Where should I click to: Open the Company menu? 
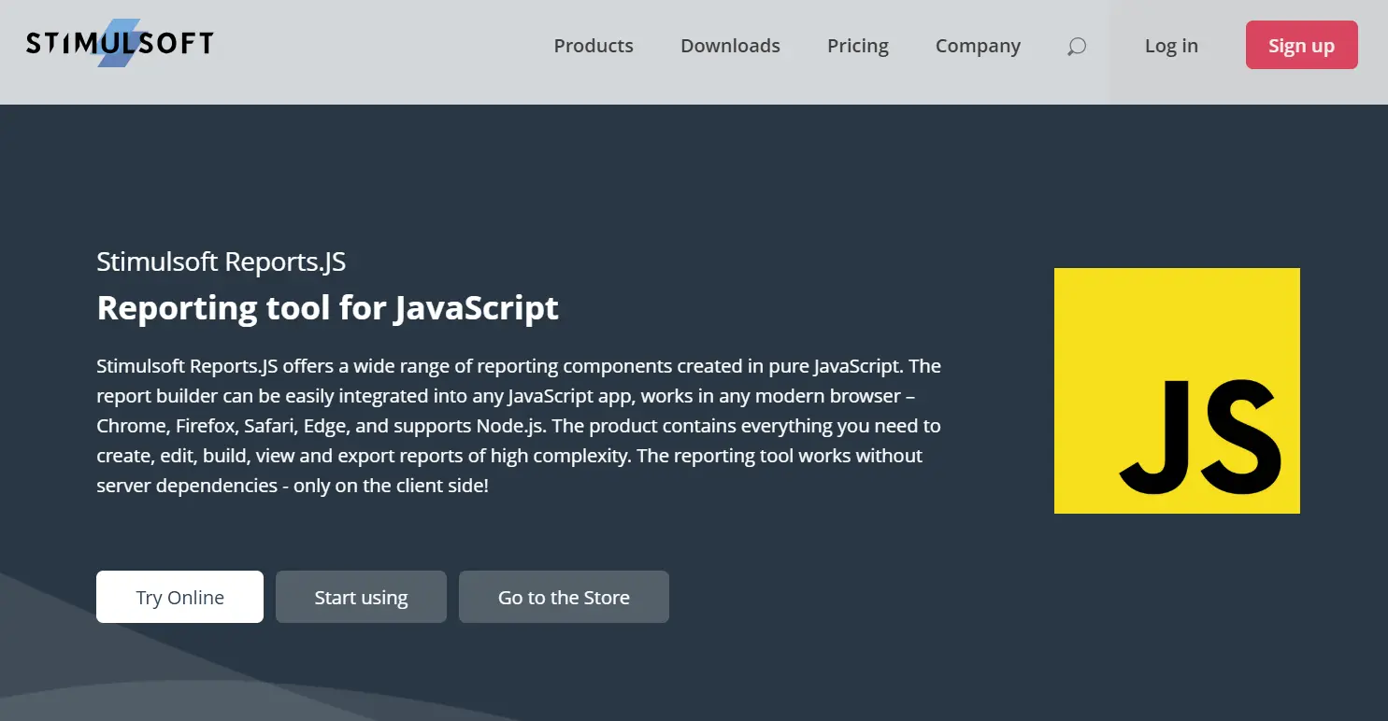tap(978, 45)
